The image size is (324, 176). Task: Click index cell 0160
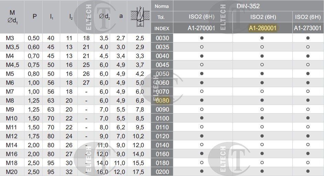point(162,154)
